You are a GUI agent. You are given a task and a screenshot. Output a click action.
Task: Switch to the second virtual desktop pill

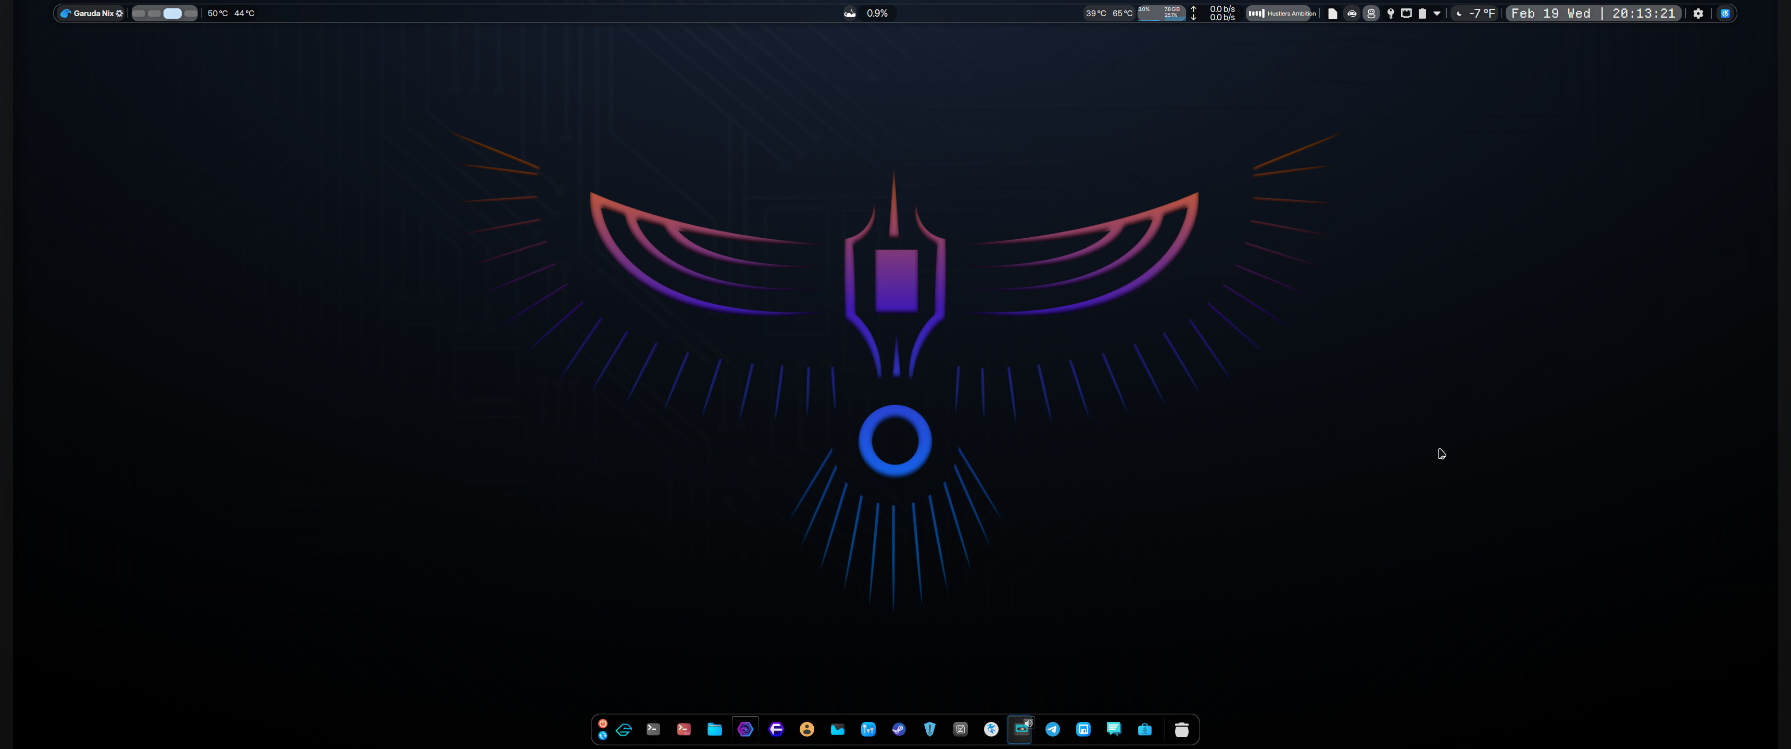tap(154, 13)
